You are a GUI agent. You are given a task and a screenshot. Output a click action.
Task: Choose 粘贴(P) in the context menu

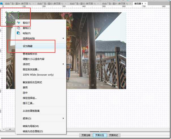[41, 33]
